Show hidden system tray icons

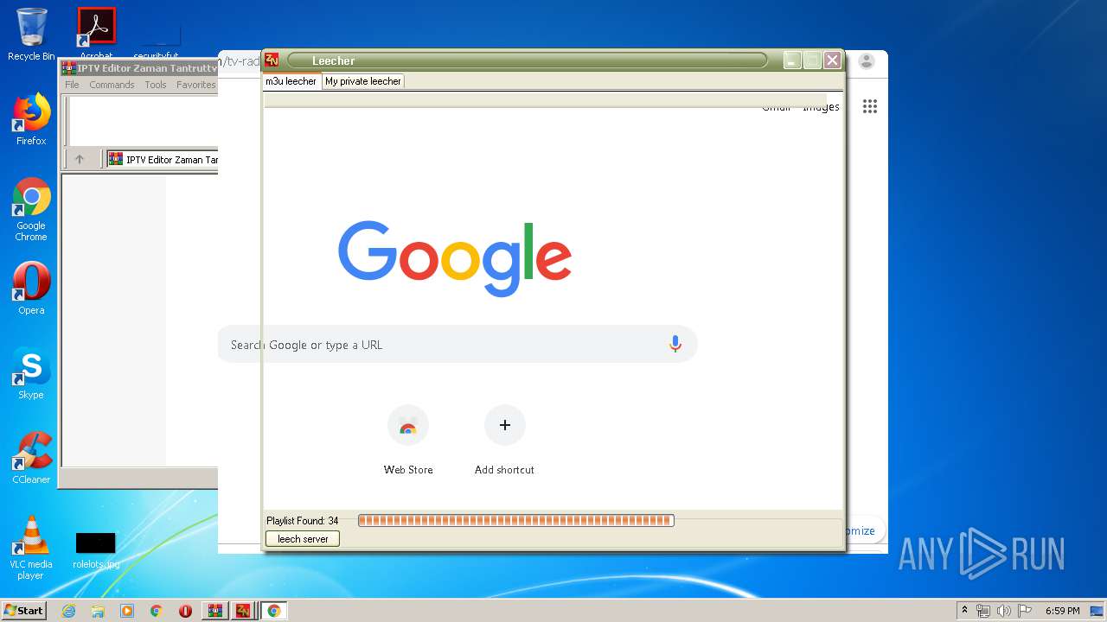pyautogui.click(x=964, y=610)
